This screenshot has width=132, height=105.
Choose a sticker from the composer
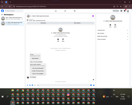point(32,85)
